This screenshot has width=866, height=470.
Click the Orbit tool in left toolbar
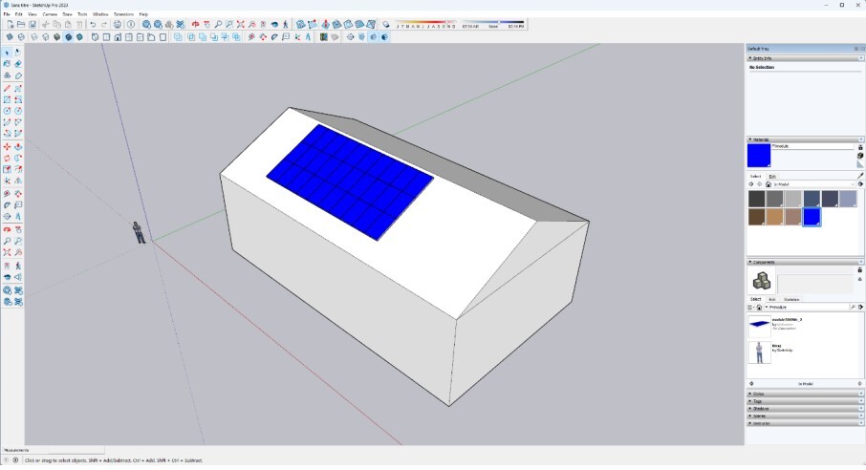point(8,229)
